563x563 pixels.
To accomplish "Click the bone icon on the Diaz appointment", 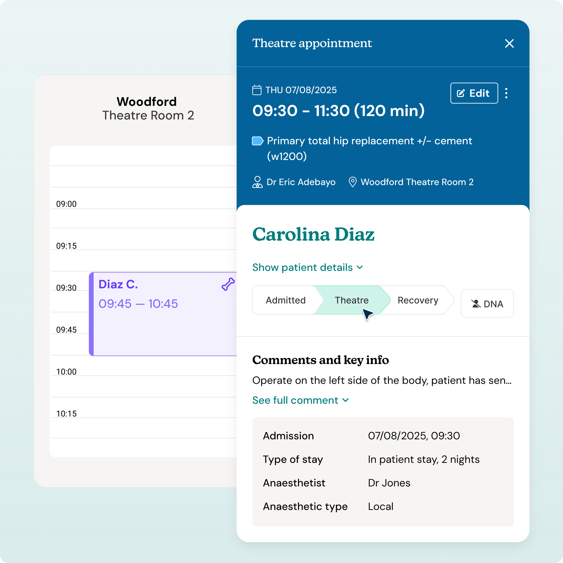I will 228,284.
